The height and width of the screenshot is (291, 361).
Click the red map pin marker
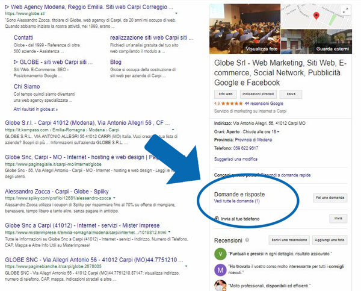pos(316,16)
